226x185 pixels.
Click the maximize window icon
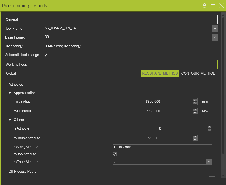[213, 6]
